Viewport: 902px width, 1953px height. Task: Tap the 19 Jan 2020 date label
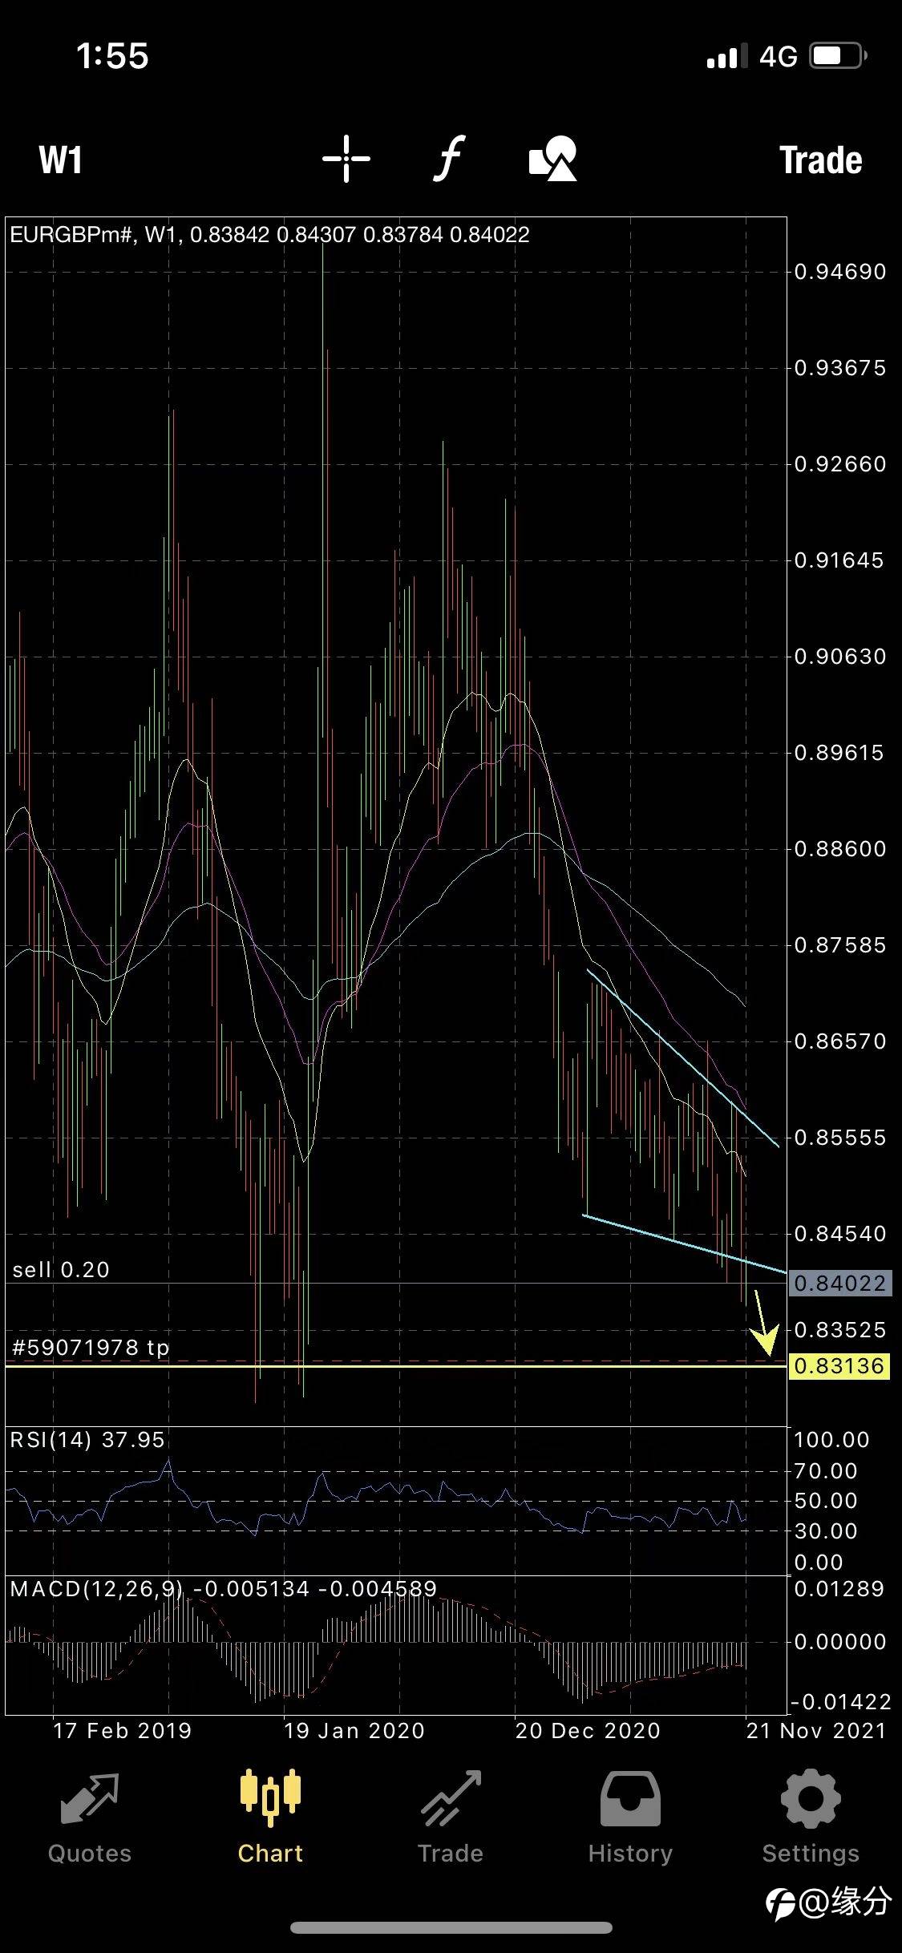click(x=354, y=1730)
